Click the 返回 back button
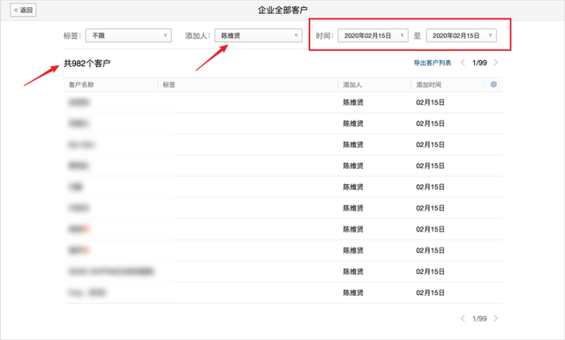 coord(23,10)
